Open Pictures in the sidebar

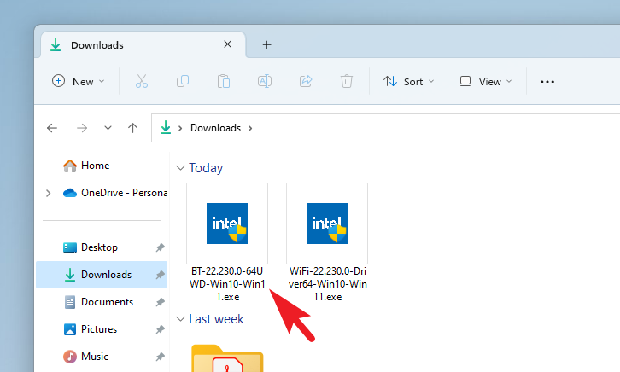click(102, 329)
